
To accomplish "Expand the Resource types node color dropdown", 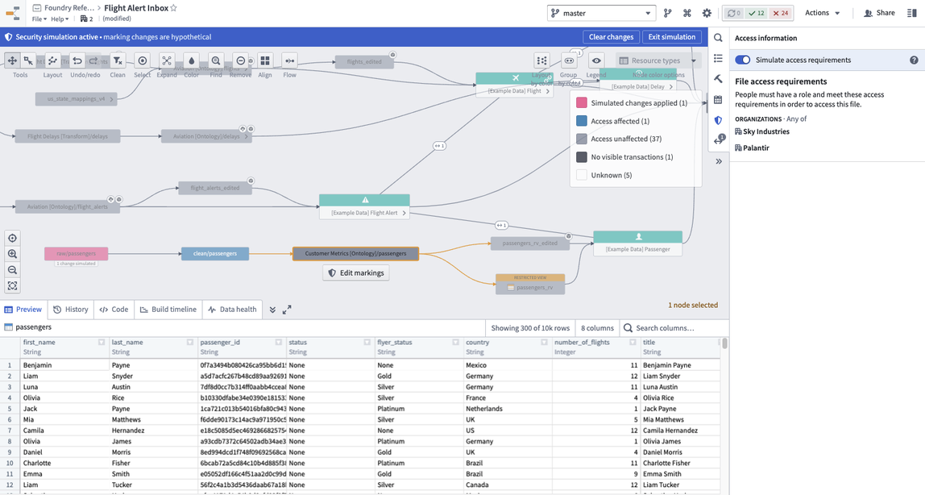I will [657, 60].
